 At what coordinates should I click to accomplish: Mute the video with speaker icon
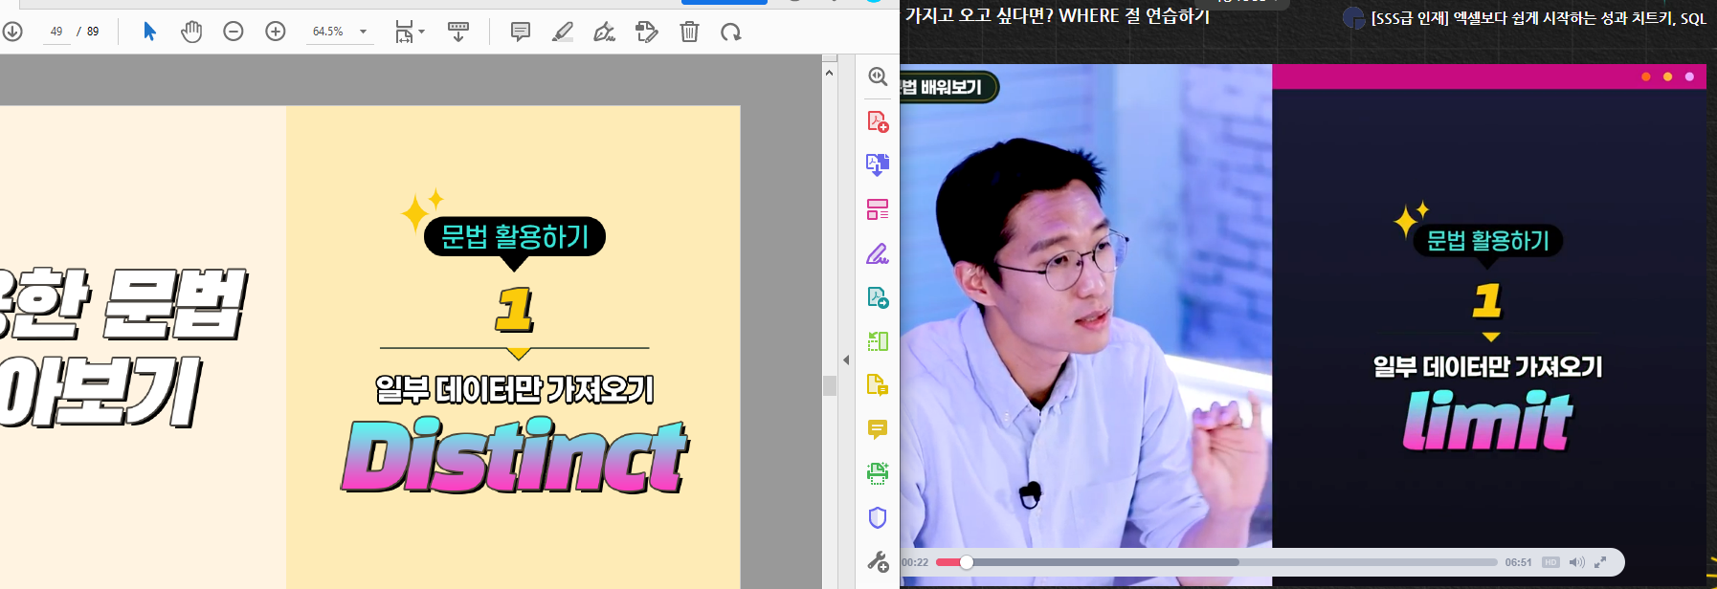[1576, 562]
